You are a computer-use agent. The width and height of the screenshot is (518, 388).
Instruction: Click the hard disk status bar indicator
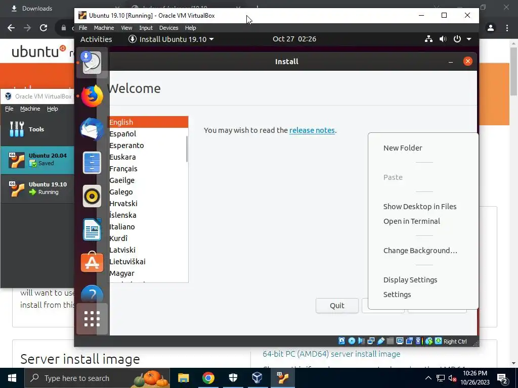341,341
